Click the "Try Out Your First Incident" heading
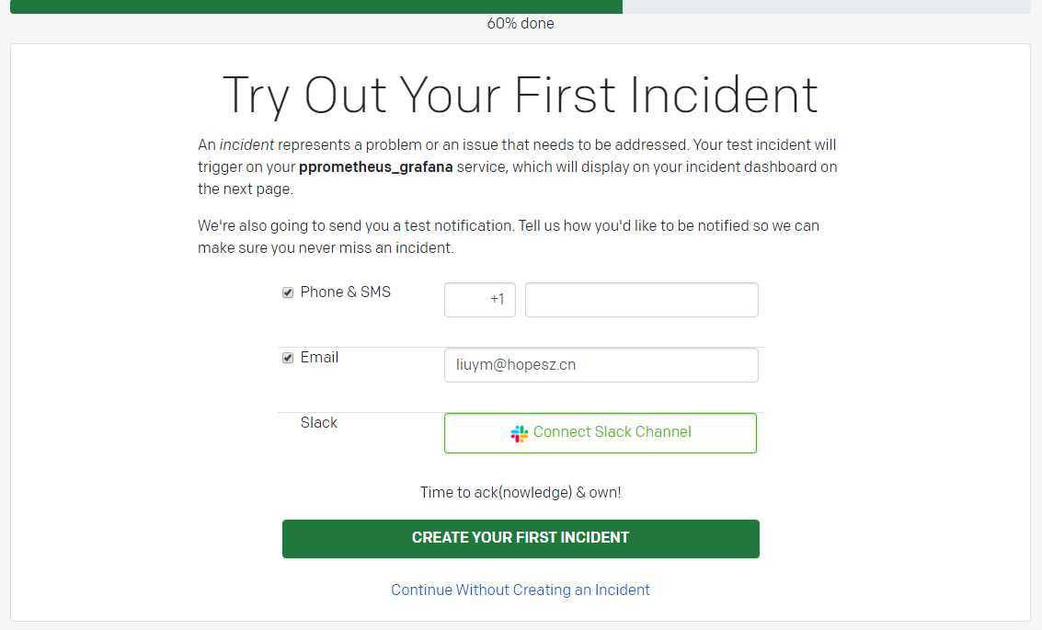The width and height of the screenshot is (1042, 630). pyautogui.click(x=521, y=95)
